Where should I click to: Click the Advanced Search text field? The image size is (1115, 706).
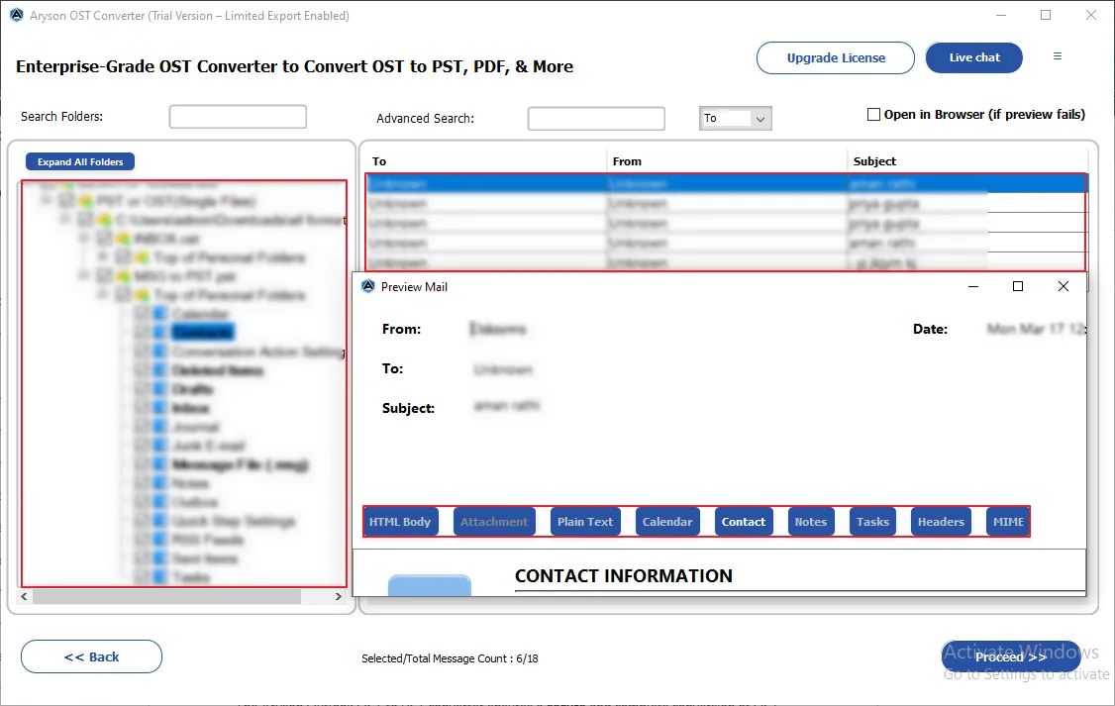596,119
